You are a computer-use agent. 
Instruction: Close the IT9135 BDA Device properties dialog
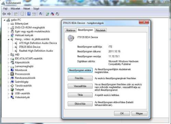click(144, 22)
